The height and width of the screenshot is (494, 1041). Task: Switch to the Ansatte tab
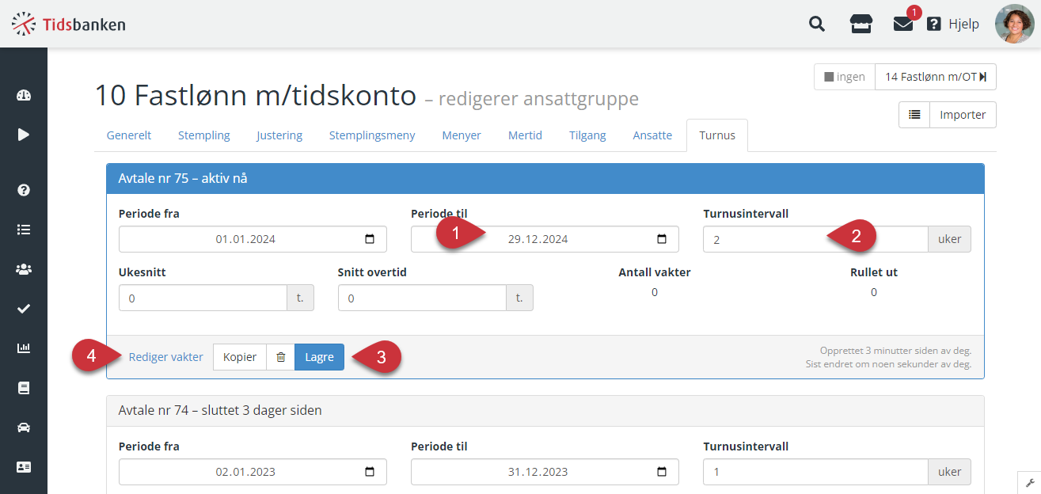(652, 135)
